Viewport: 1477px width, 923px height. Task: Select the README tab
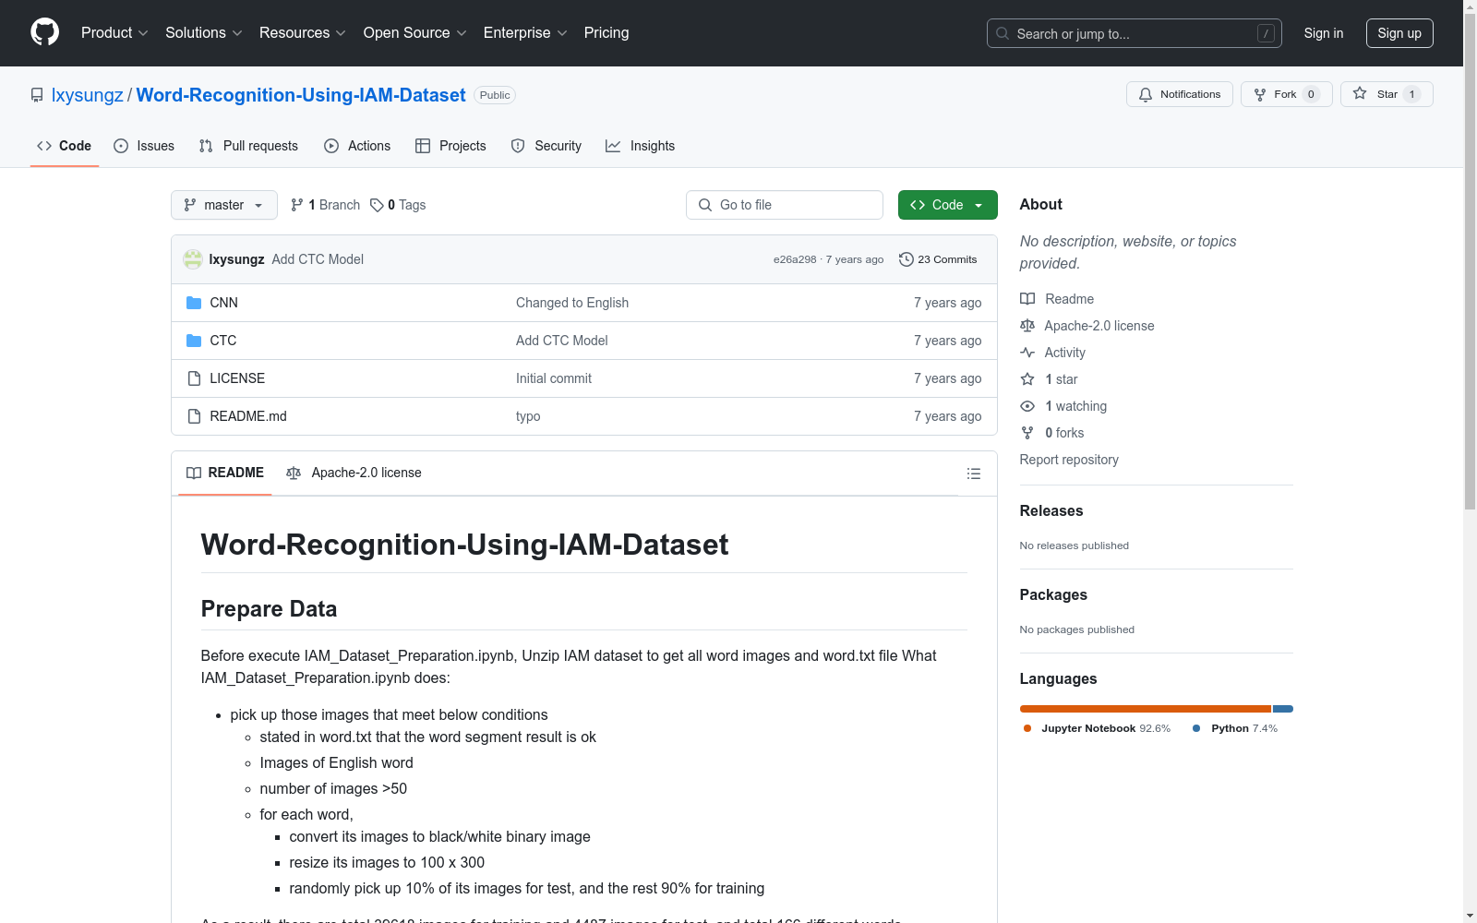pyautogui.click(x=225, y=473)
